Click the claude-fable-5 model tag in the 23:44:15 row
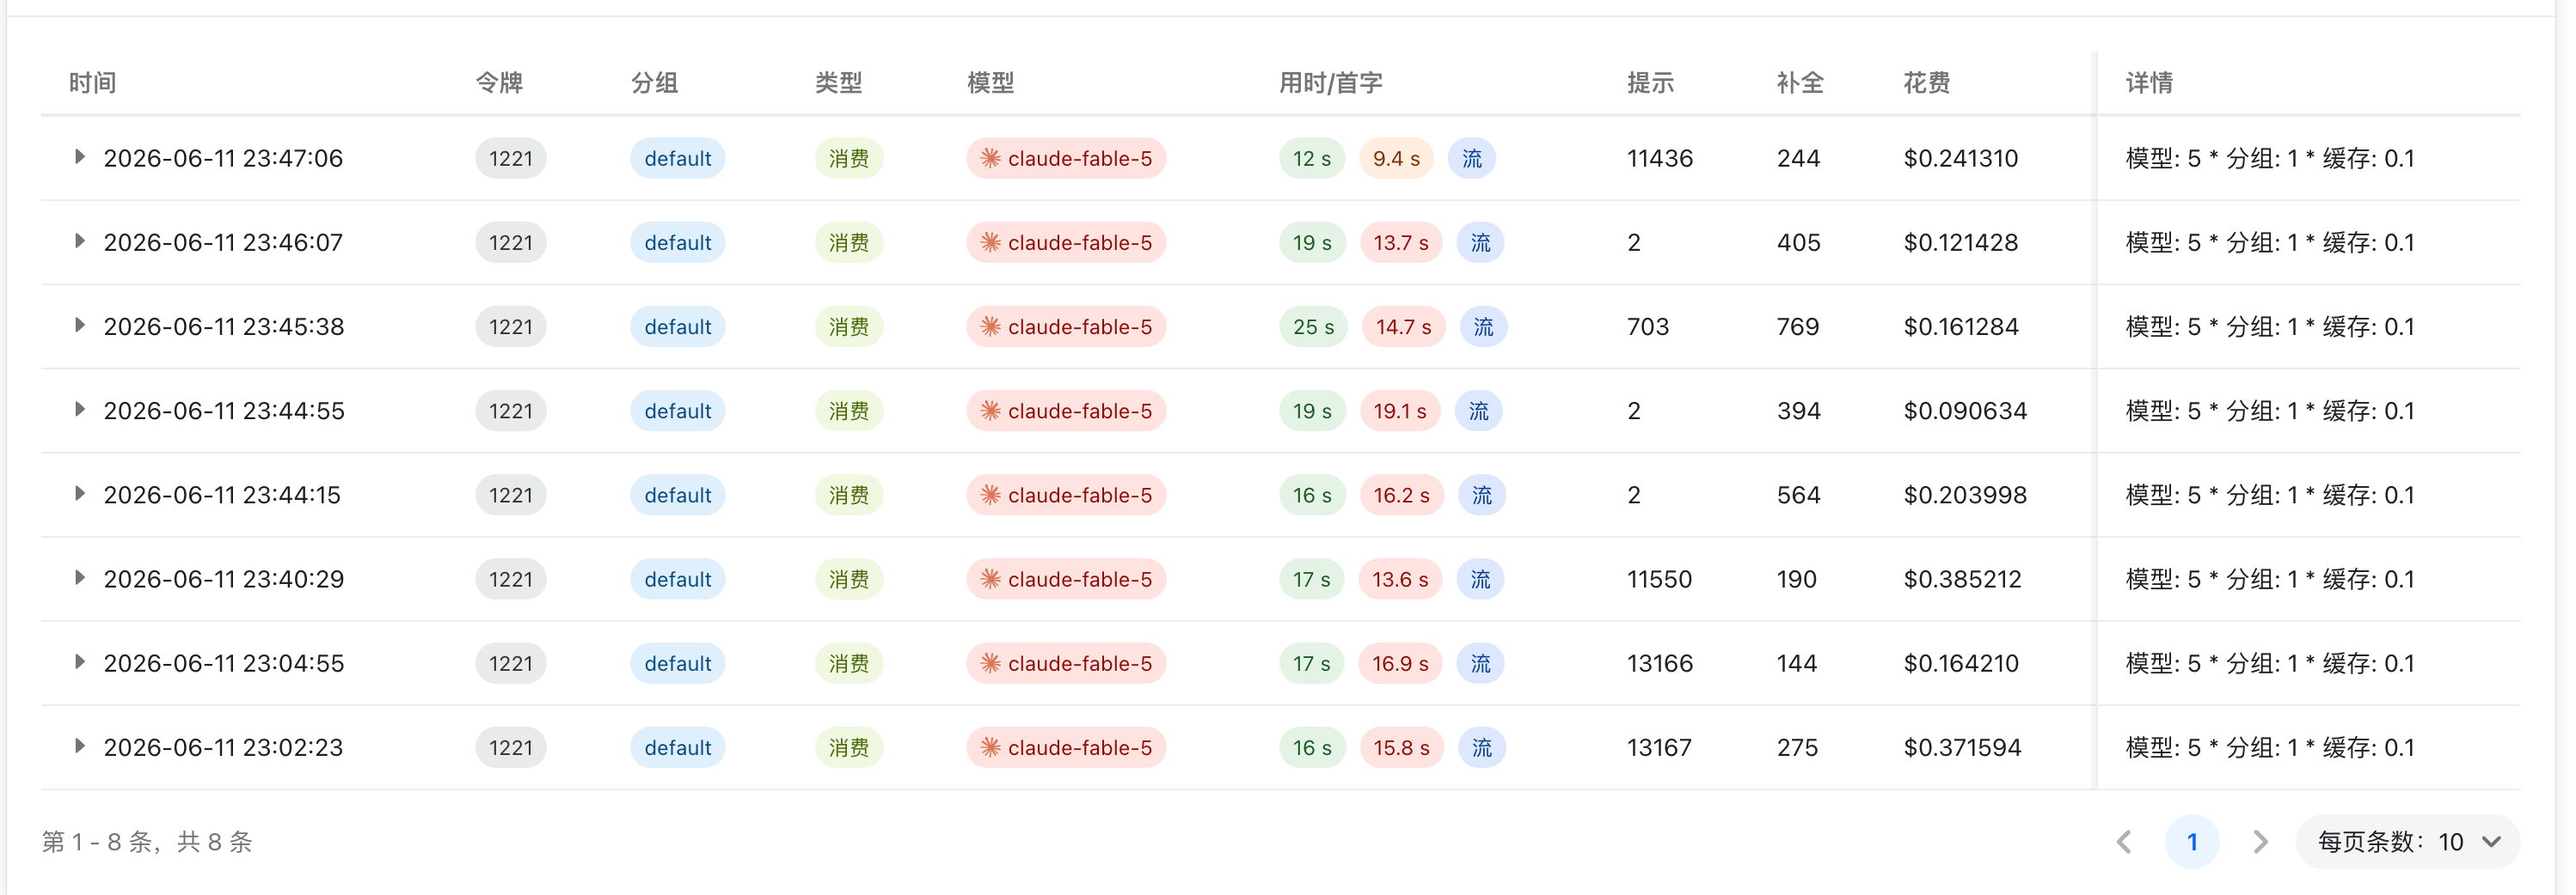The height and width of the screenshot is (895, 2576). (1066, 495)
